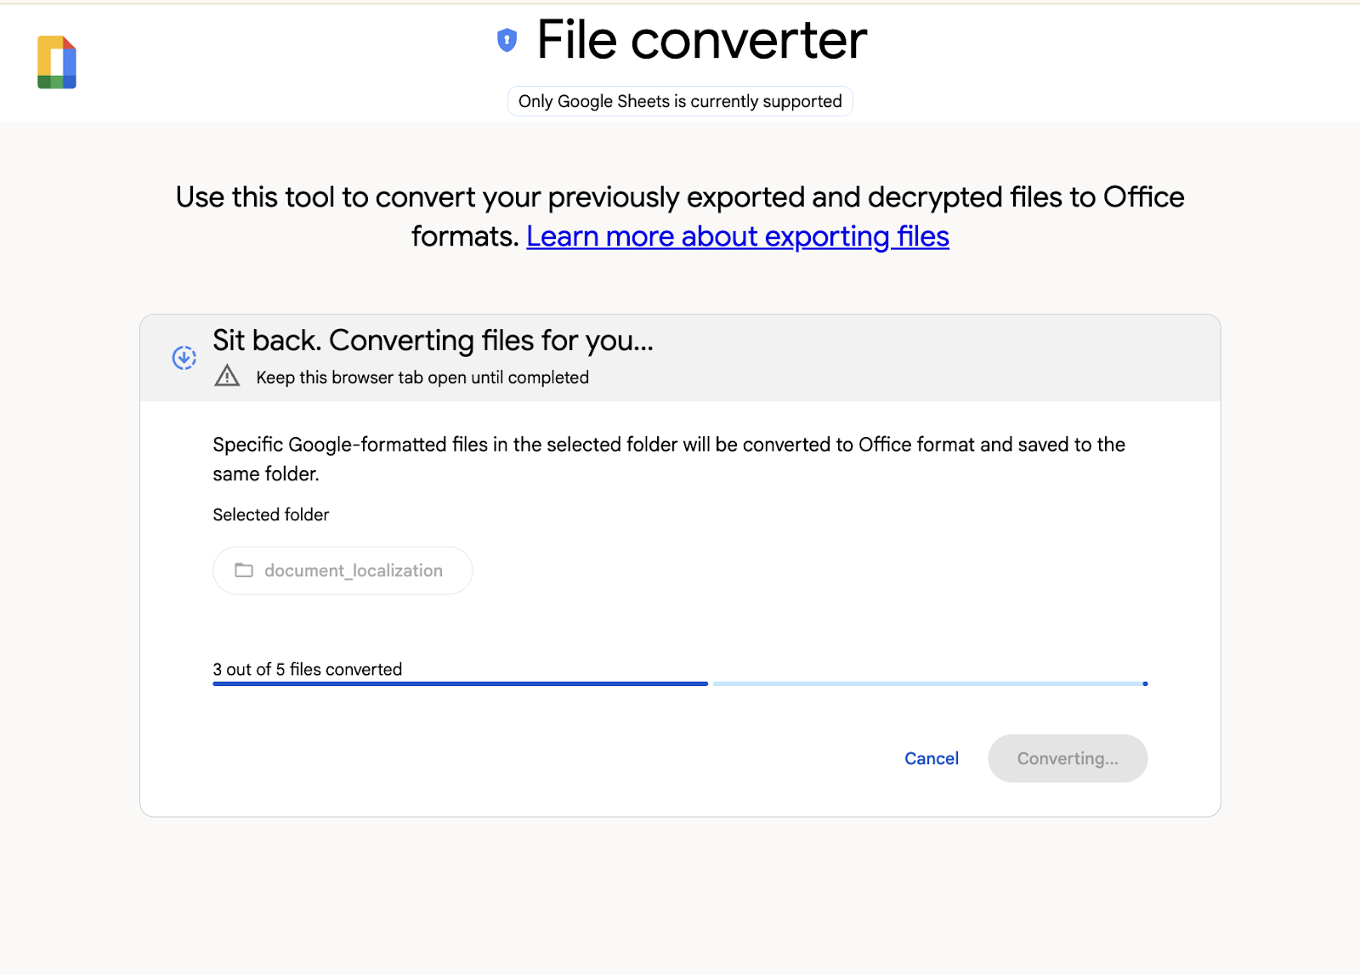Click the progress bar endpoint dot

tap(1147, 683)
